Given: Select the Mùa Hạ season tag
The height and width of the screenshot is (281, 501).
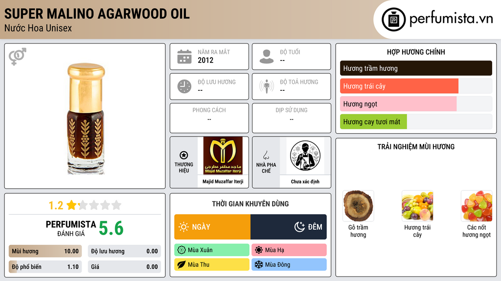Looking at the screenshot, I should [x=289, y=250].
